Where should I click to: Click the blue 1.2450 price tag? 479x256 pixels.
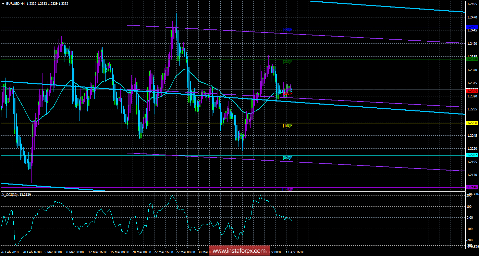(x=472, y=27)
